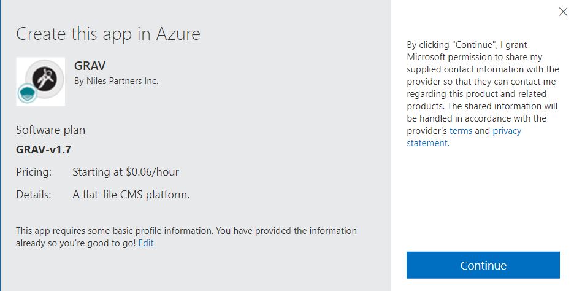Screen dimensions: 574x291
Task: Open the privacy statement link
Action: click(464, 137)
